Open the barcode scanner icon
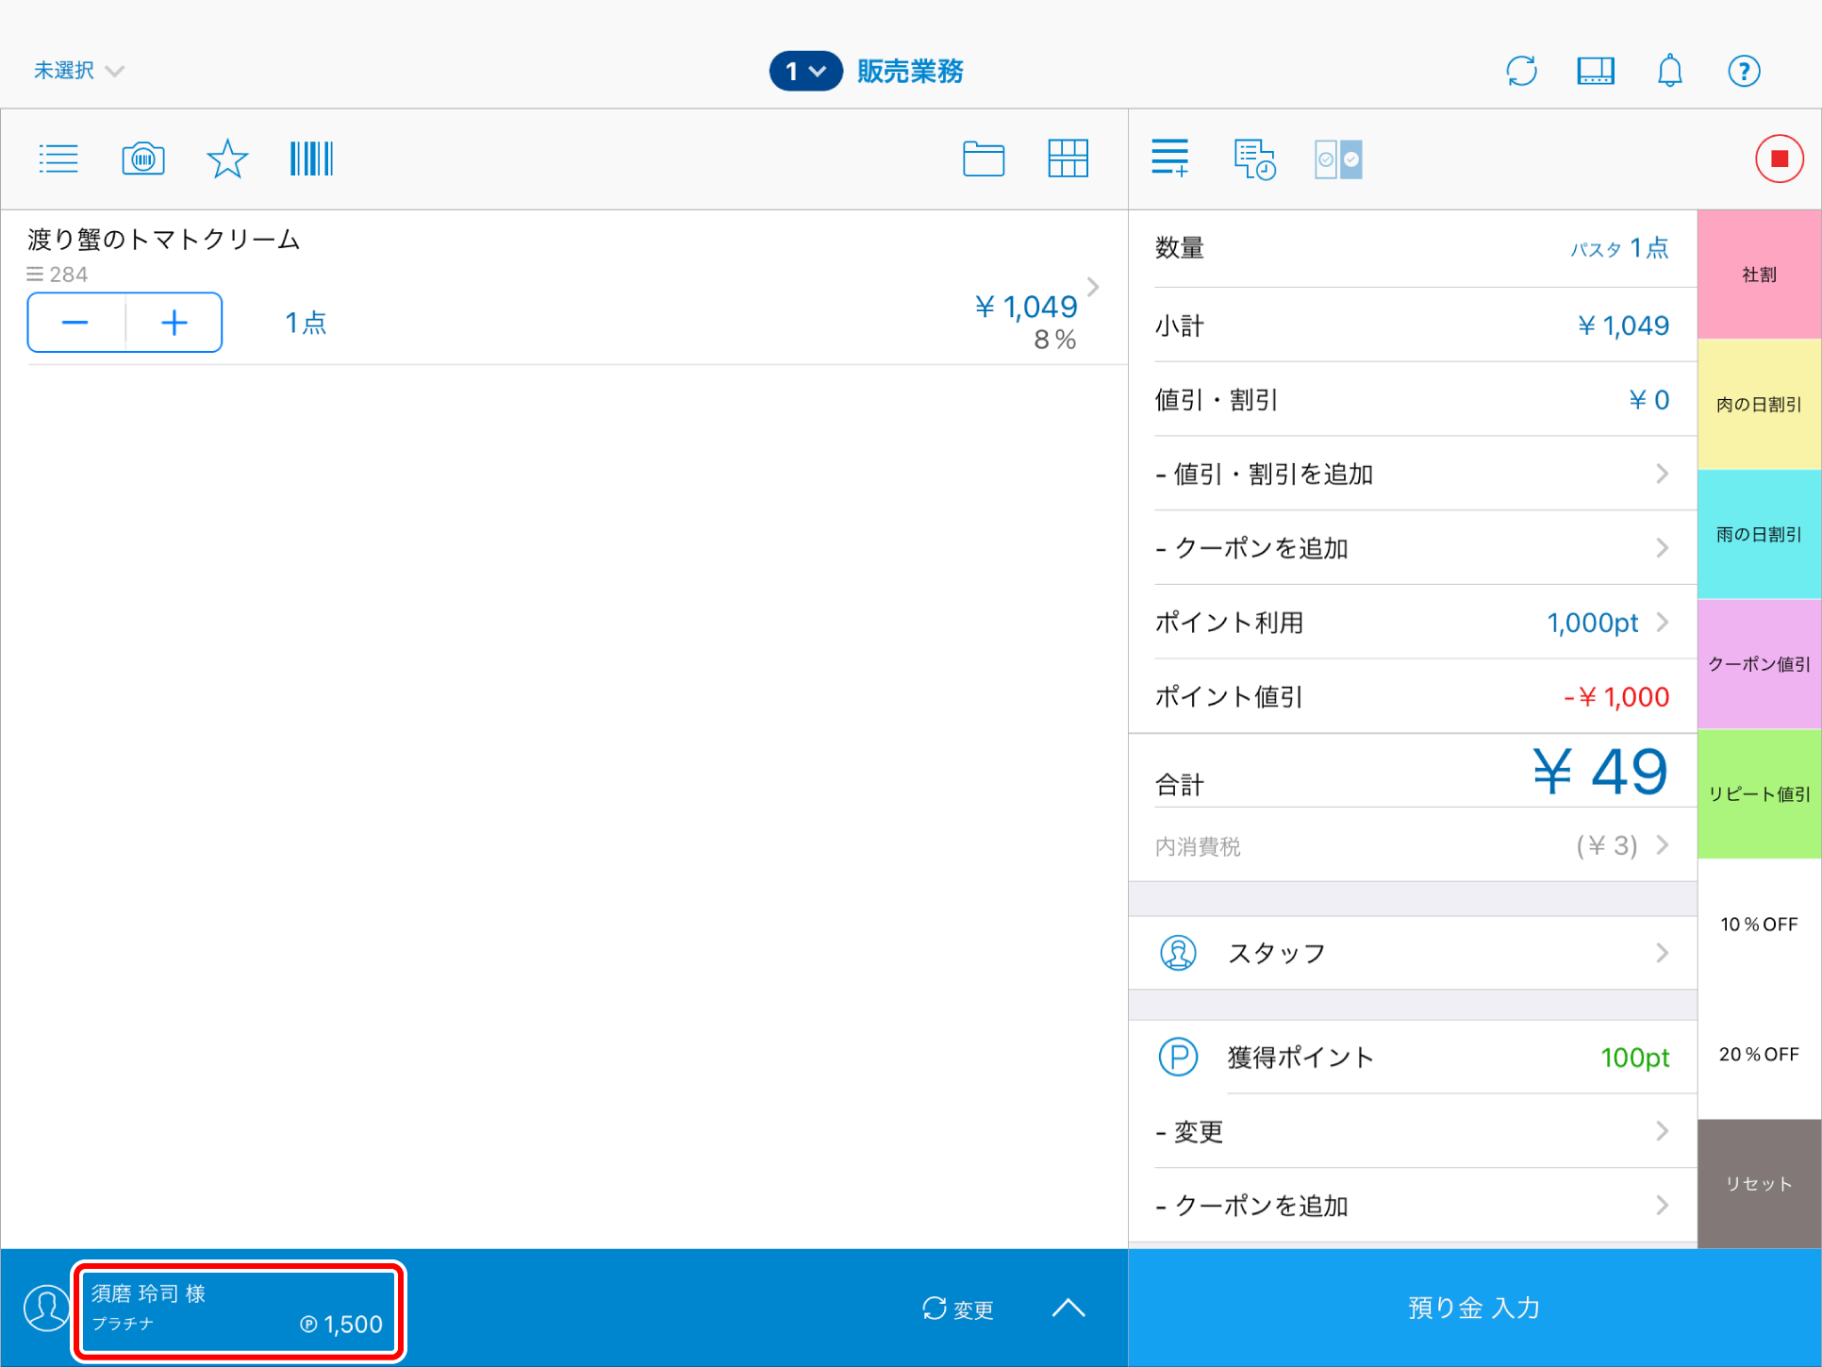The image size is (1822, 1367). pos(311,158)
